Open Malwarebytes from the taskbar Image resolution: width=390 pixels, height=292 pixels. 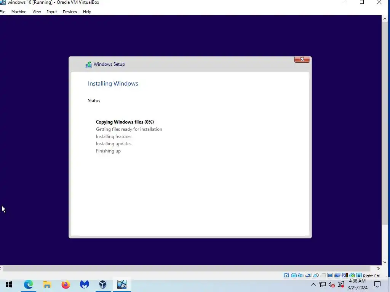(84, 284)
